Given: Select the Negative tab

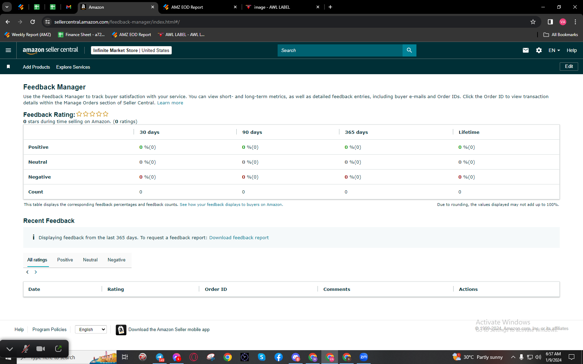Looking at the screenshot, I should tap(117, 260).
